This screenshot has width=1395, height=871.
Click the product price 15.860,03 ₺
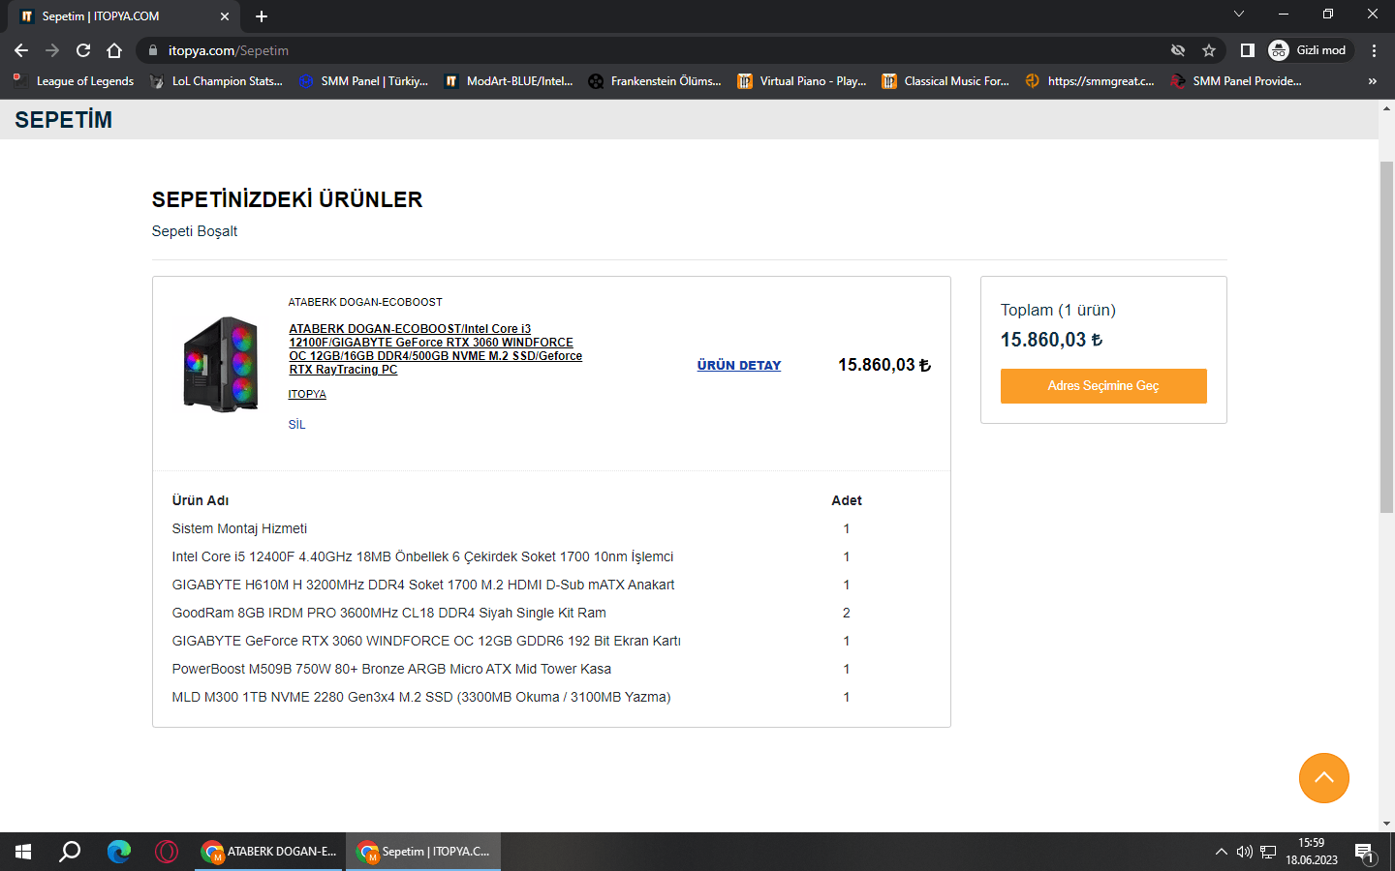(x=884, y=365)
